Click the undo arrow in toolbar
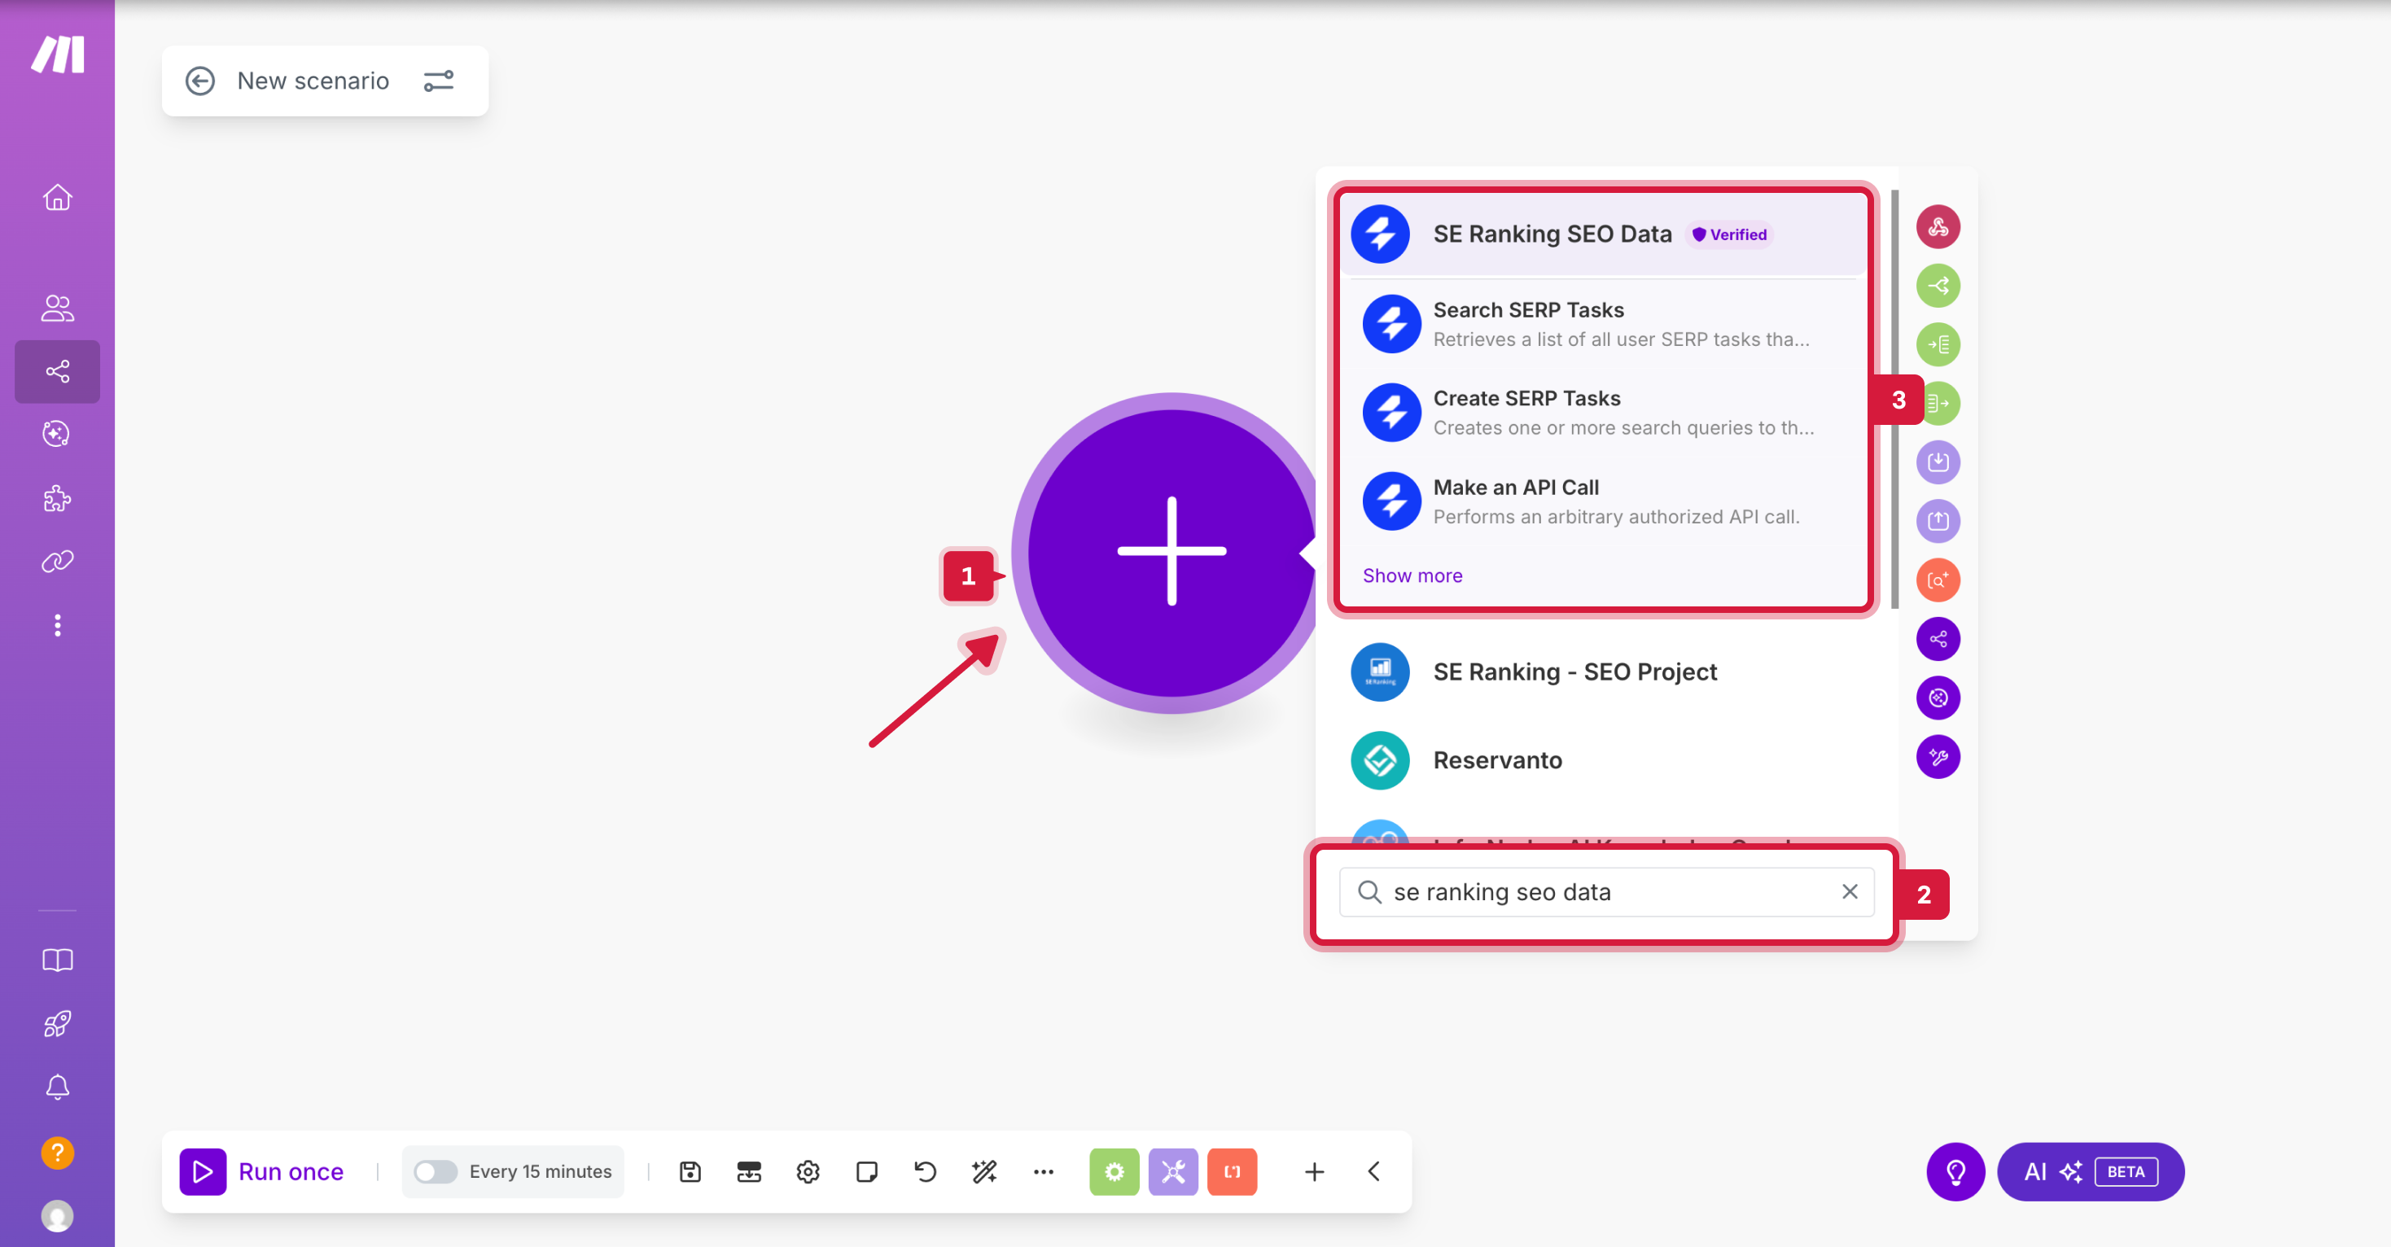Screen dimensions: 2391x1247 pos(925,1172)
